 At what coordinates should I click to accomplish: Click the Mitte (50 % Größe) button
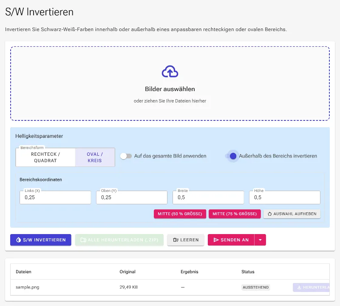180,214
